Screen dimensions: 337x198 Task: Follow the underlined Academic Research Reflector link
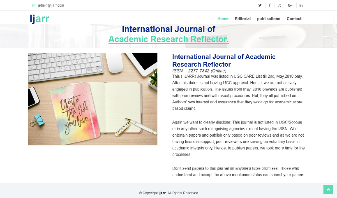coord(168,40)
